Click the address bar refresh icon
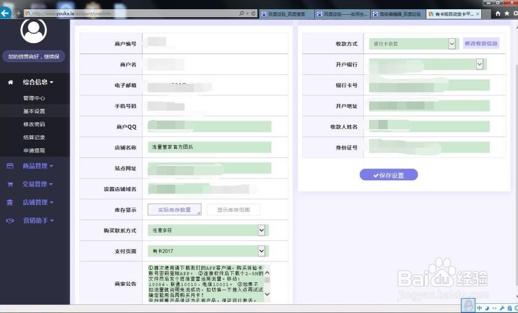Image resolution: width=518 pixels, height=313 pixels. click(253, 14)
